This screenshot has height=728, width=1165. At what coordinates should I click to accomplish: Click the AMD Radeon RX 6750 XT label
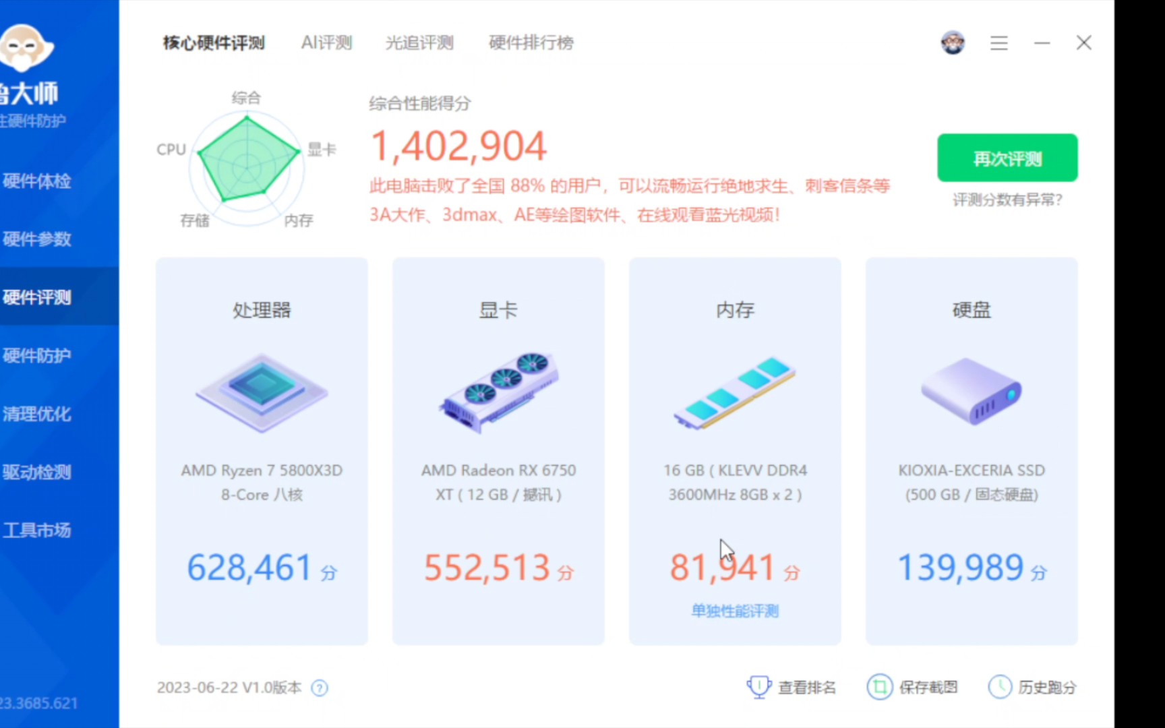[x=499, y=482]
